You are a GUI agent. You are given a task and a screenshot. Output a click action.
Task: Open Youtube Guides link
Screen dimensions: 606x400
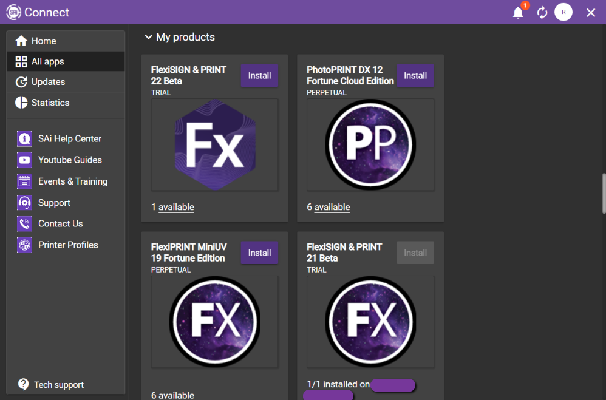[x=70, y=160]
